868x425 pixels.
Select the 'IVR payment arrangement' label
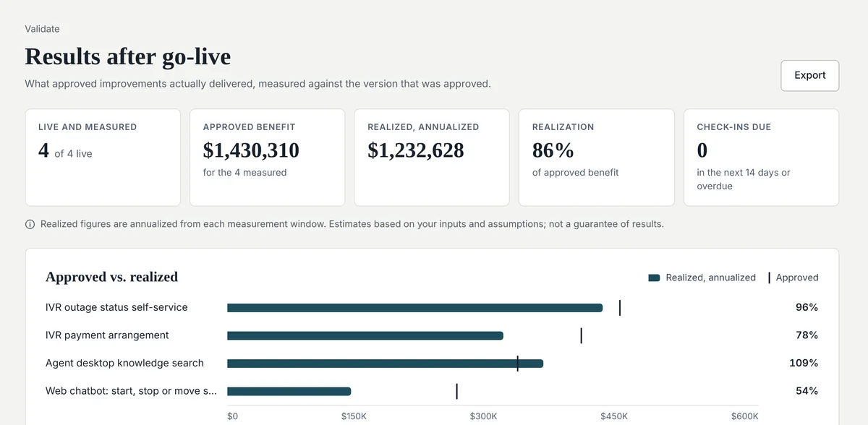click(x=107, y=335)
